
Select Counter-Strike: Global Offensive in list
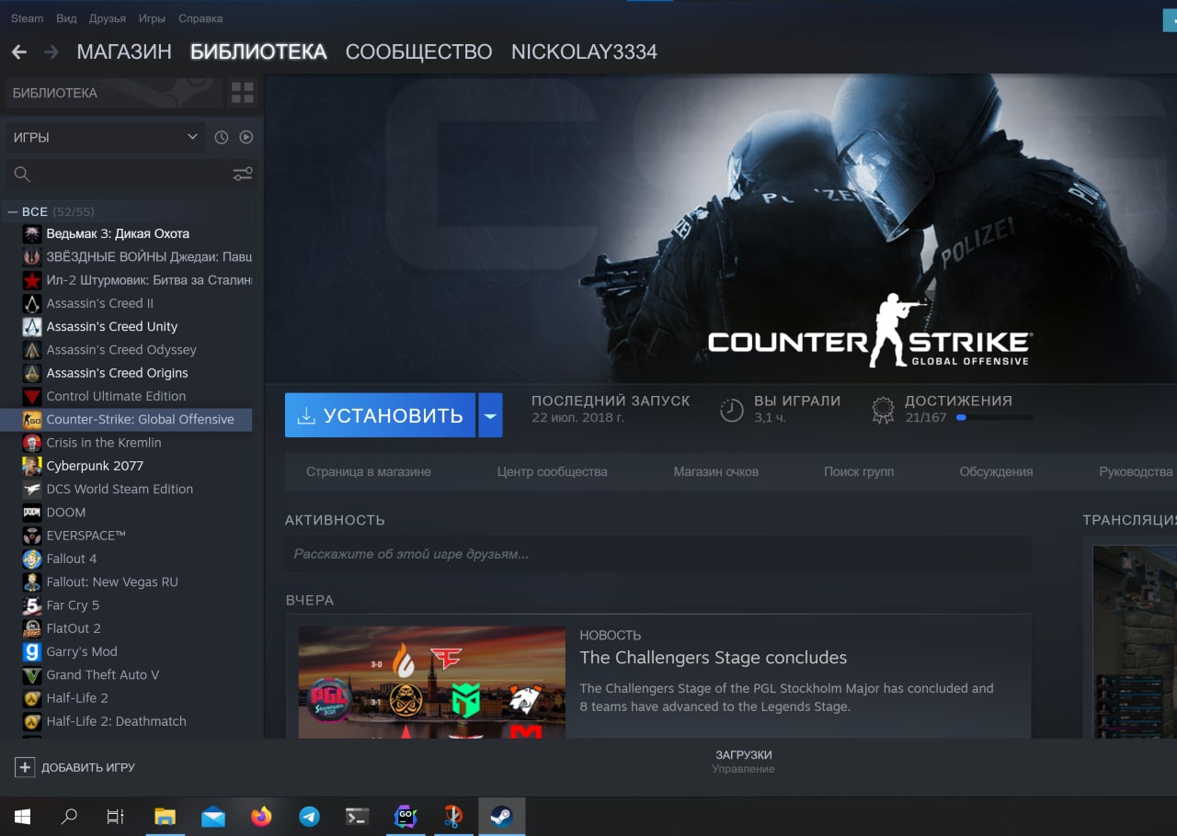pyautogui.click(x=126, y=419)
